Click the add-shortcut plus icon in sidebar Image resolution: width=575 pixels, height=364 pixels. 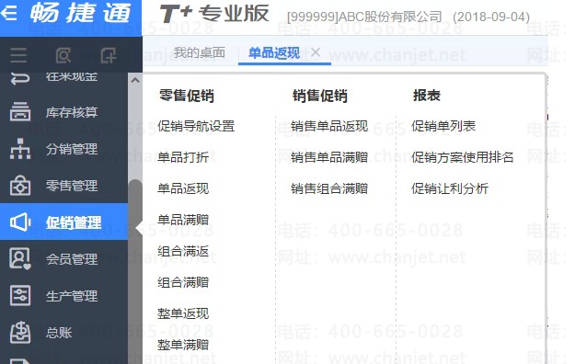click(x=109, y=55)
